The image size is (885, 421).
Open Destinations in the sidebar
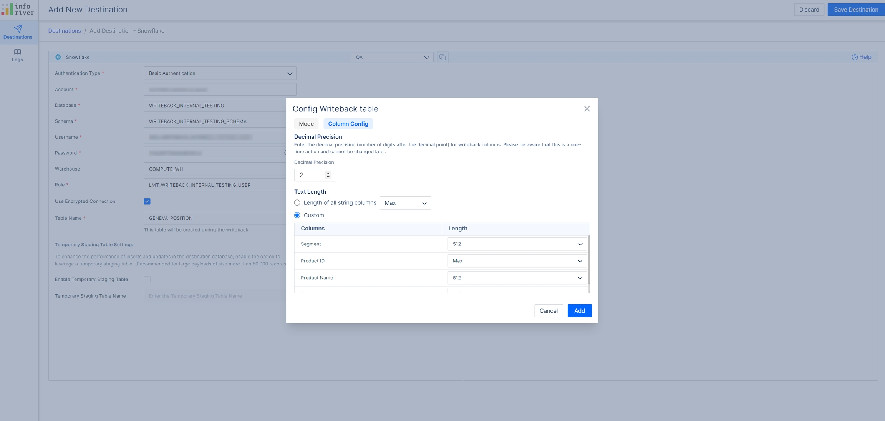(x=18, y=32)
